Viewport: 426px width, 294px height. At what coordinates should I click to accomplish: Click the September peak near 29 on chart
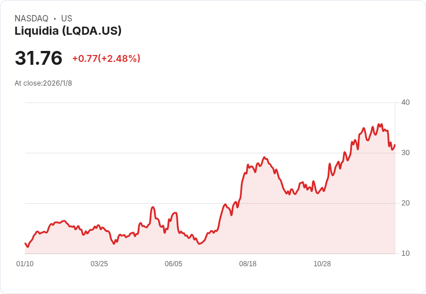click(264, 157)
